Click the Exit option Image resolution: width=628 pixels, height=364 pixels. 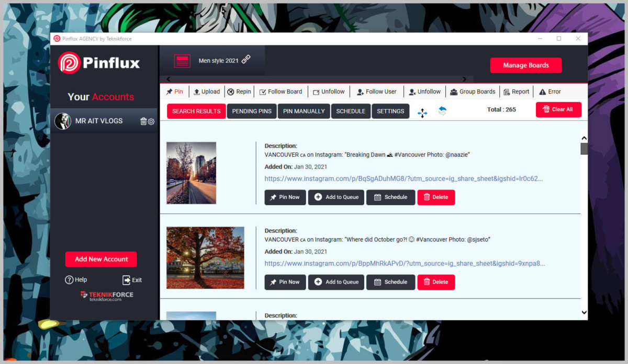click(132, 280)
